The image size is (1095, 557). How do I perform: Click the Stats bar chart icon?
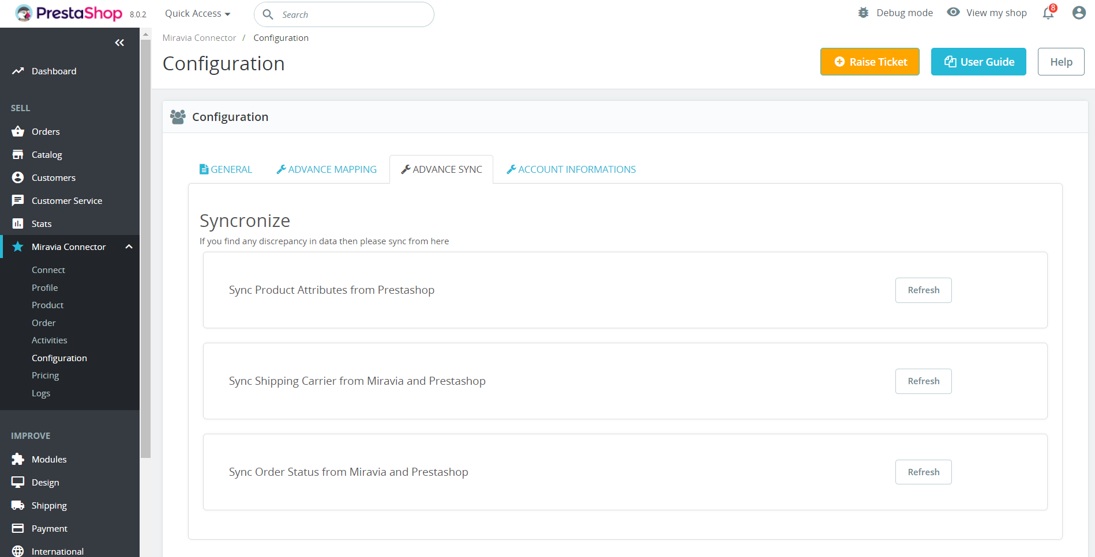coord(18,223)
